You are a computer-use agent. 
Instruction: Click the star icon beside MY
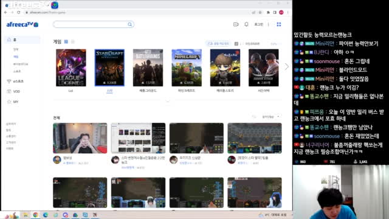point(9,102)
